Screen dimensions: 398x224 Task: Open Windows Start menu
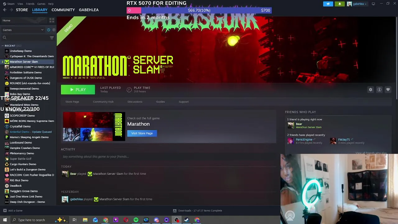(5, 220)
